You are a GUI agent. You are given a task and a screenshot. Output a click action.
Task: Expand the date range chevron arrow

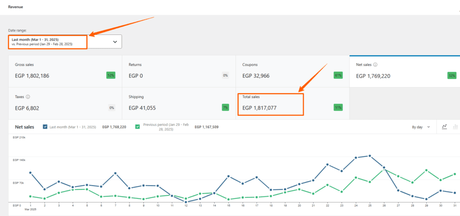pos(115,42)
